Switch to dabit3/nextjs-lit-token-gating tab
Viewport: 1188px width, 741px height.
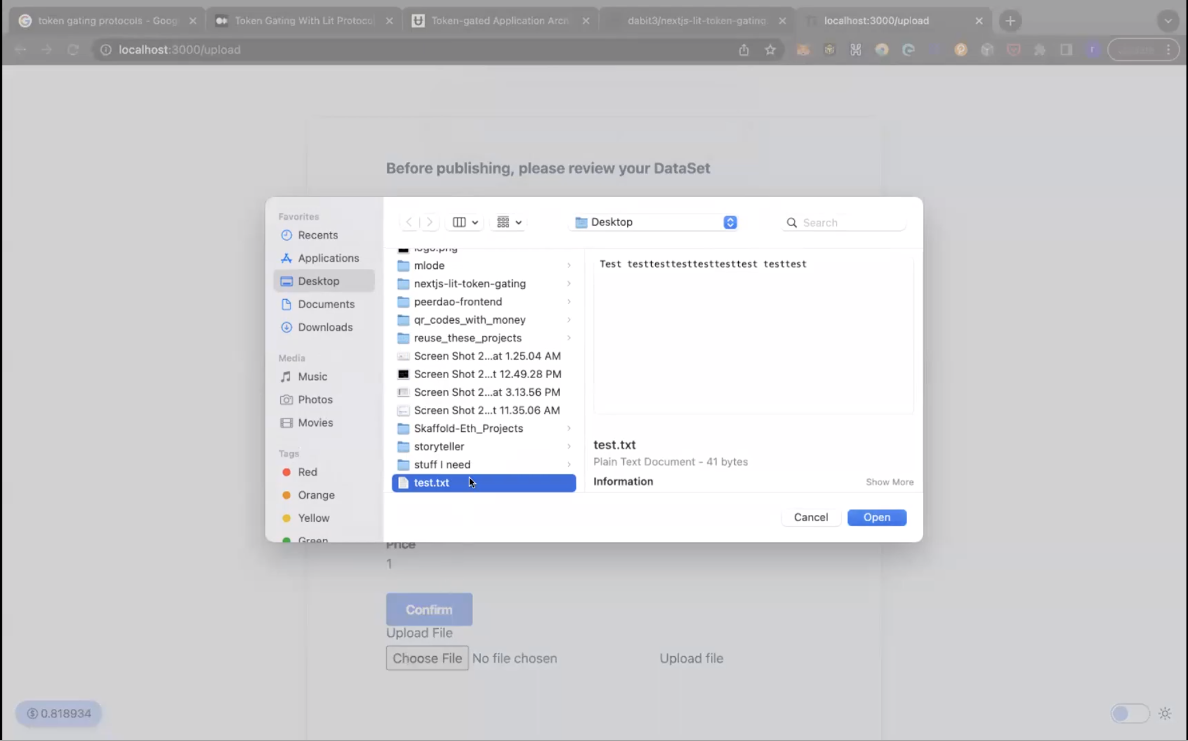(x=696, y=20)
